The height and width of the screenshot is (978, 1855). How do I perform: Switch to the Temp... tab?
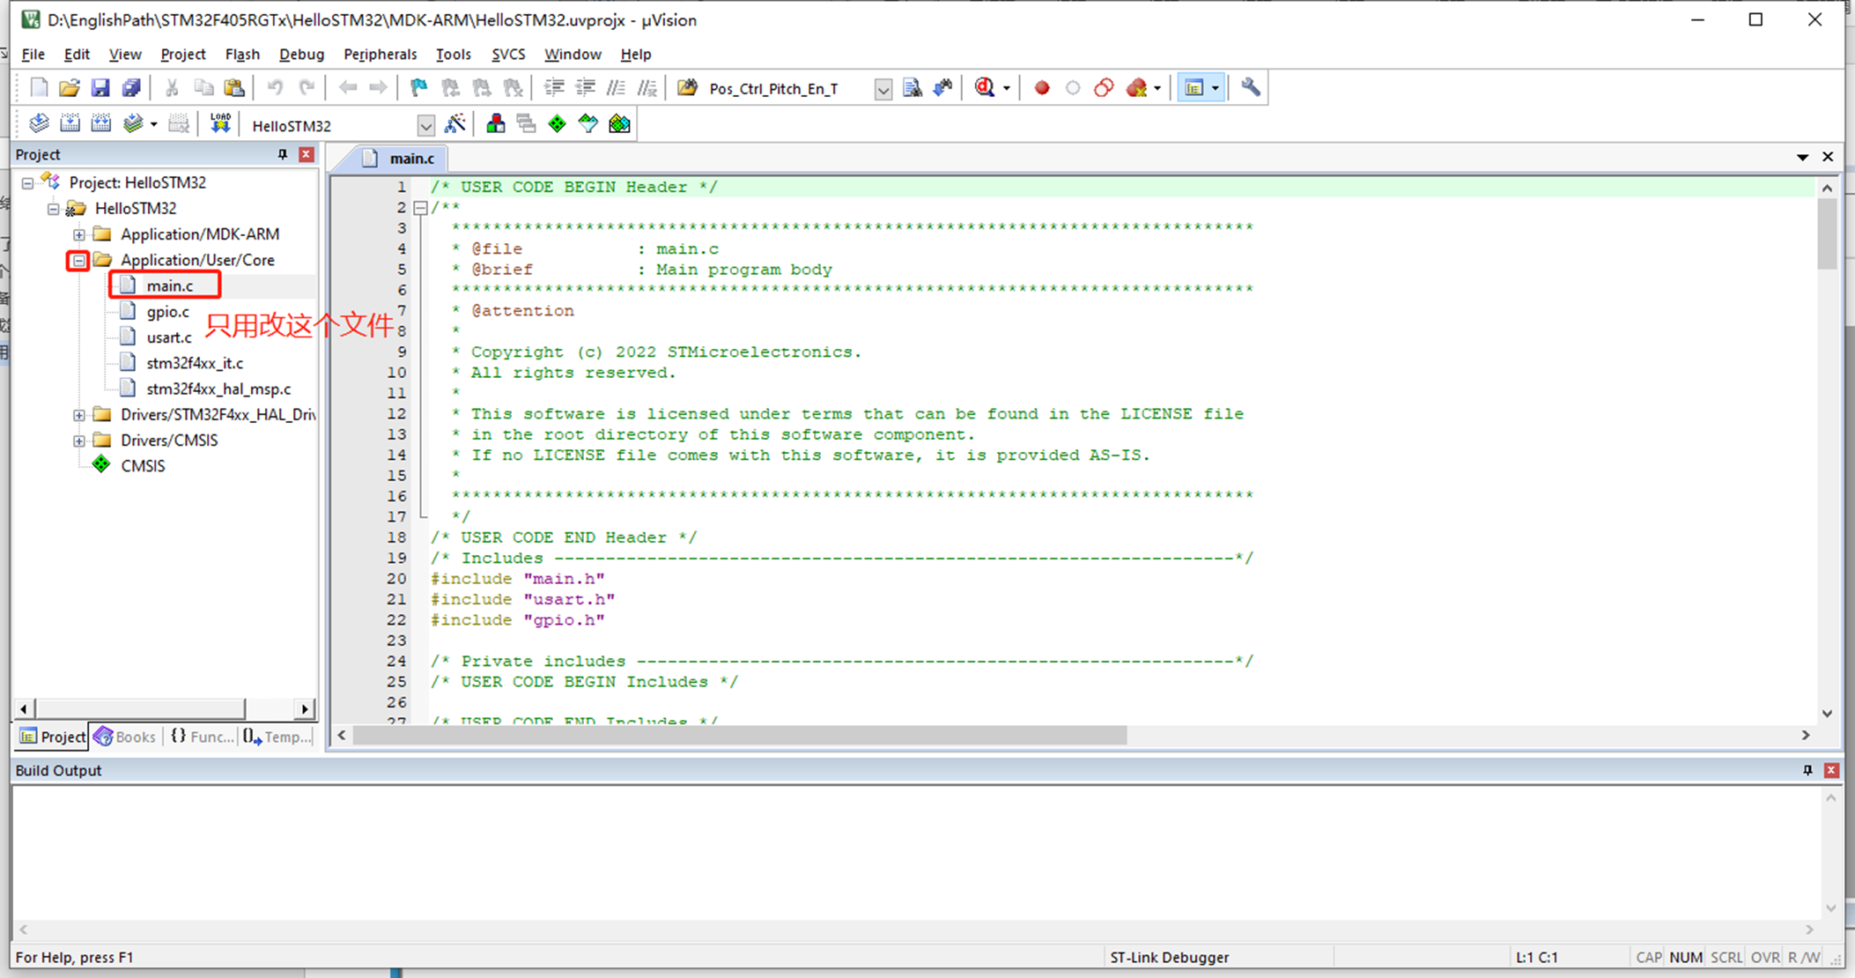[277, 737]
